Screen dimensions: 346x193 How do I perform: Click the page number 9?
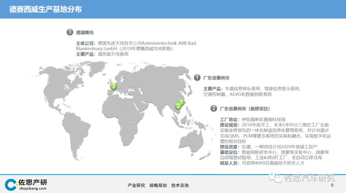pos(332,185)
